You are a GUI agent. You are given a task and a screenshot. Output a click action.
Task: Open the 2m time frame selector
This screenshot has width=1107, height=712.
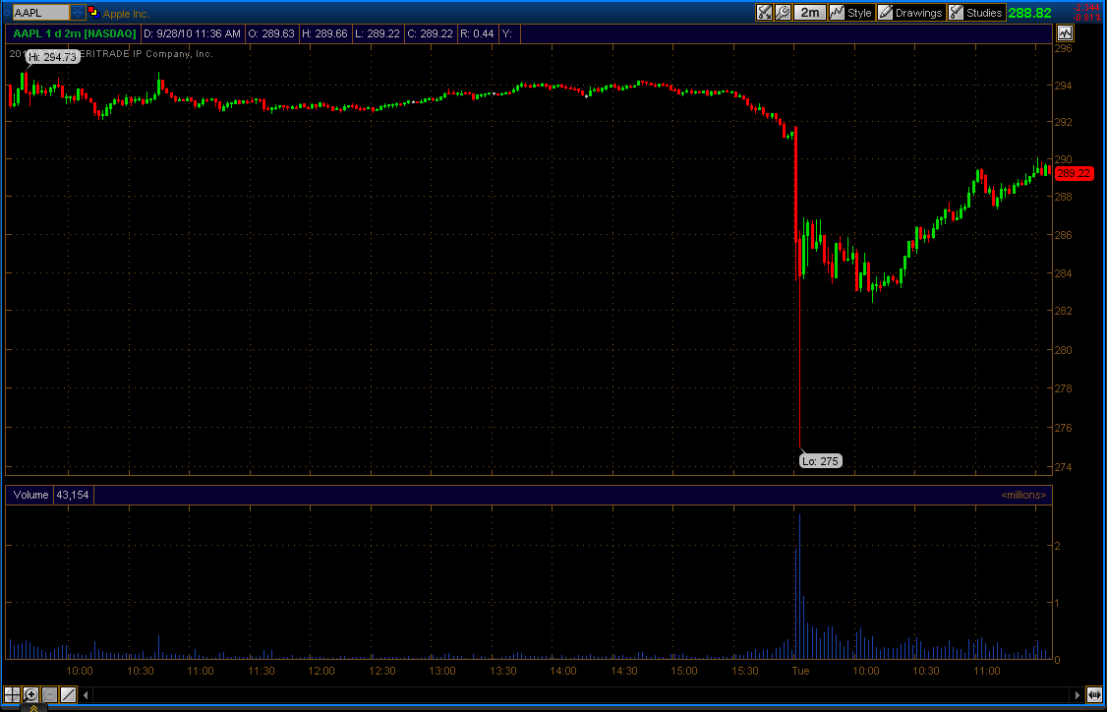point(810,12)
